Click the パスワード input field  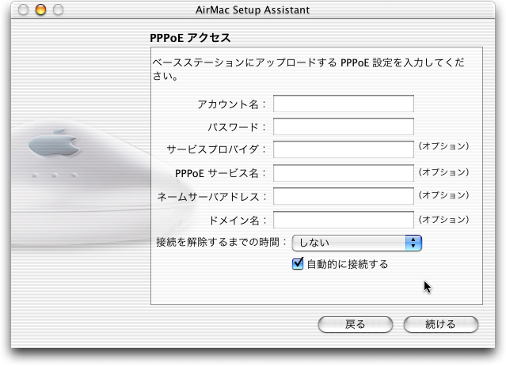pyautogui.click(x=344, y=126)
